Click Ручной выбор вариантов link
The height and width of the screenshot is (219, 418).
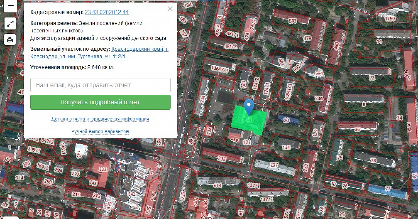click(x=100, y=132)
